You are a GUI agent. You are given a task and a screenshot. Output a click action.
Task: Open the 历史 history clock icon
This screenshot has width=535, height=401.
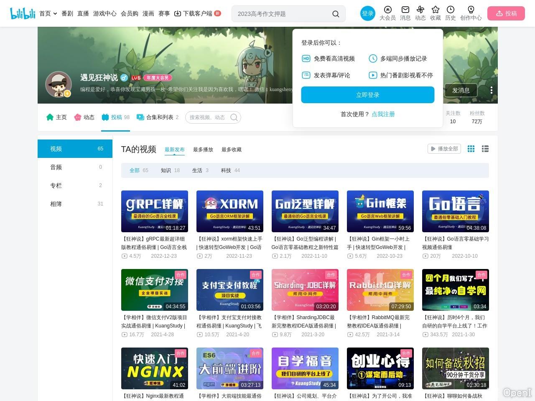pyautogui.click(x=450, y=10)
